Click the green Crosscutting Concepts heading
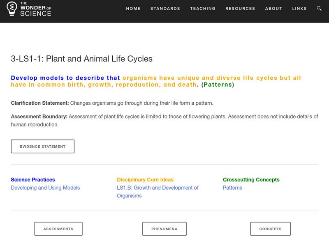329x236 pixels. click(x=251, y=180)
